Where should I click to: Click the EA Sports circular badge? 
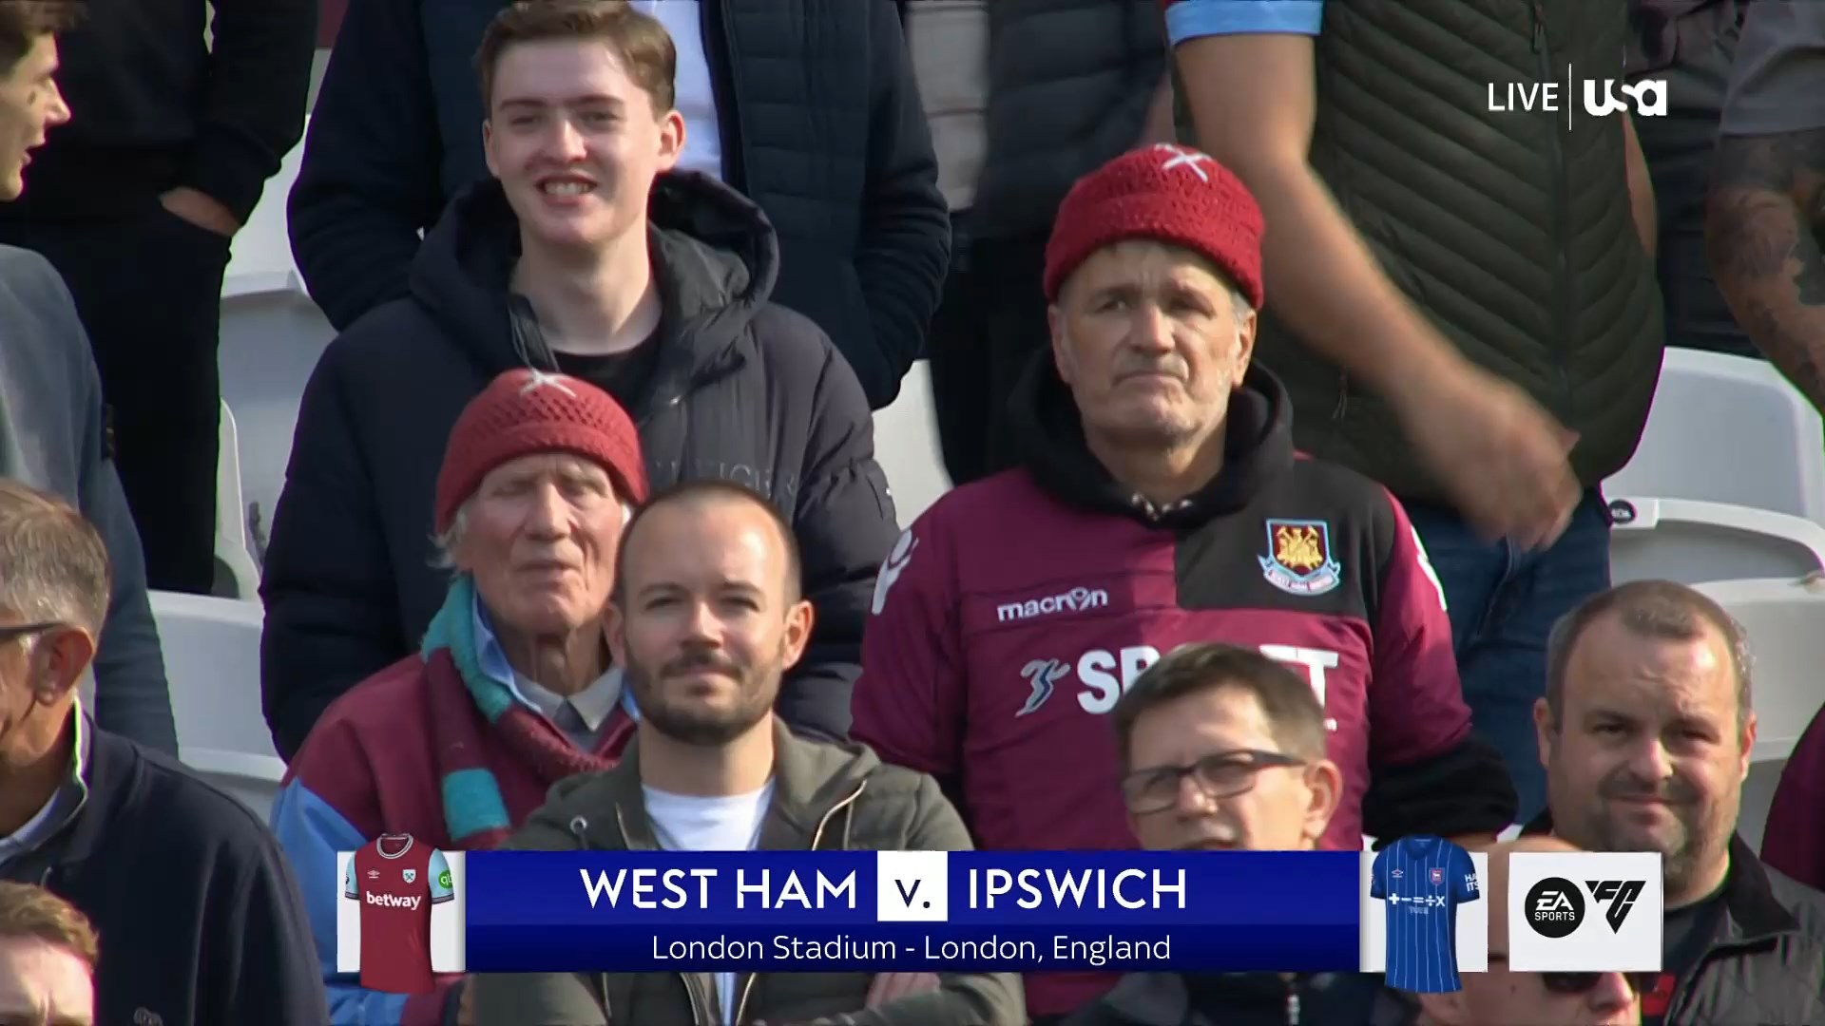[1555, 910]
